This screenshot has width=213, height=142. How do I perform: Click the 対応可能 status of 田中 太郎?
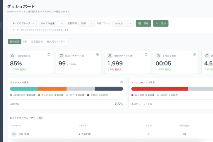tap(84, 134)
